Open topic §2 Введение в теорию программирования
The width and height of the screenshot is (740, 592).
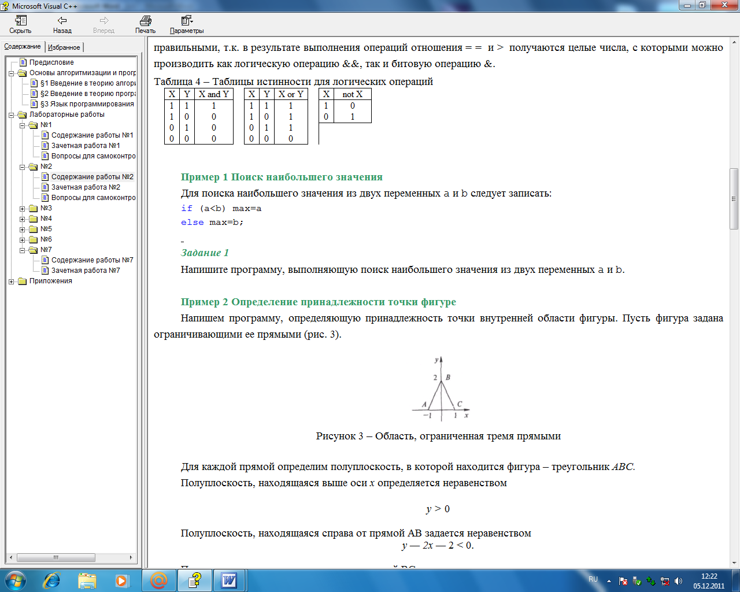[87, 94]
